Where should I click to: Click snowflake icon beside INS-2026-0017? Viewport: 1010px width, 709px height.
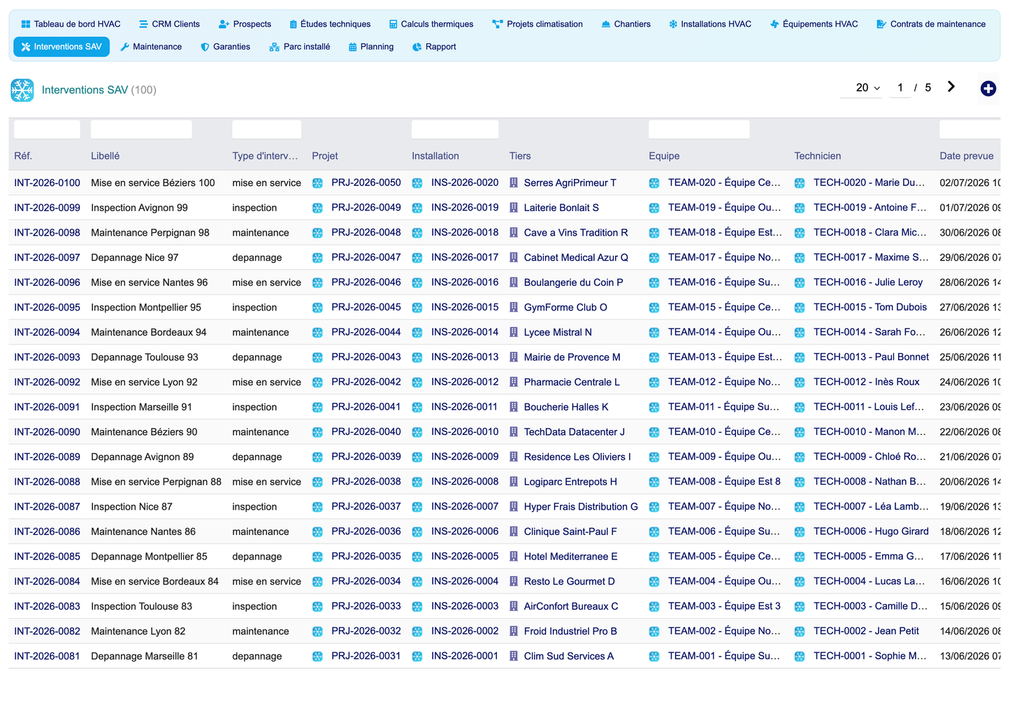(x=417, y=258)
